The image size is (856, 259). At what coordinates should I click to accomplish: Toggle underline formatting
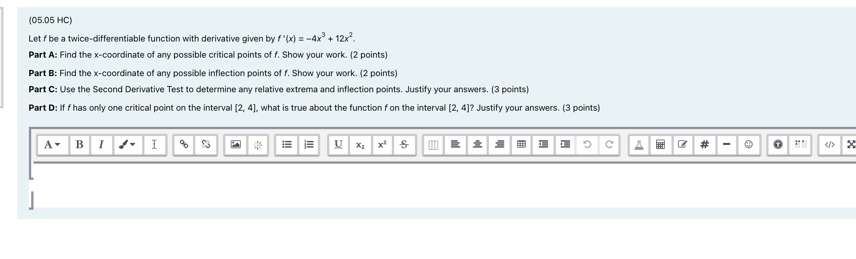pos(338,145)
